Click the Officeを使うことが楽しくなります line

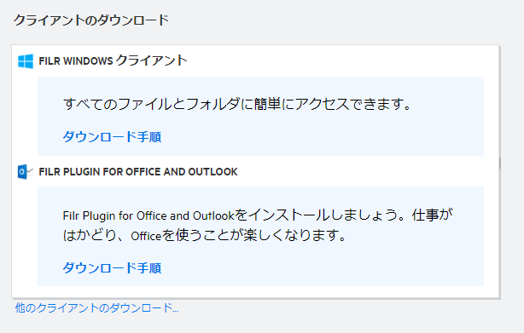[x=205, y=236]
